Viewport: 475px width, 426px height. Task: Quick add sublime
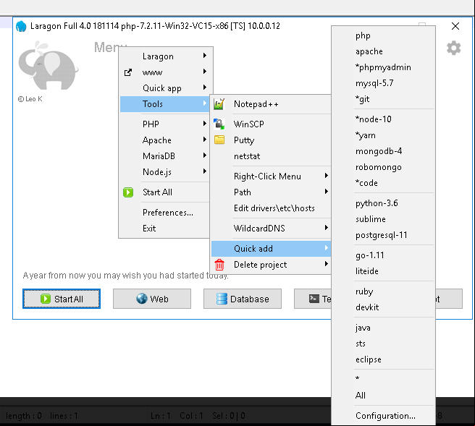pos(384,219)
